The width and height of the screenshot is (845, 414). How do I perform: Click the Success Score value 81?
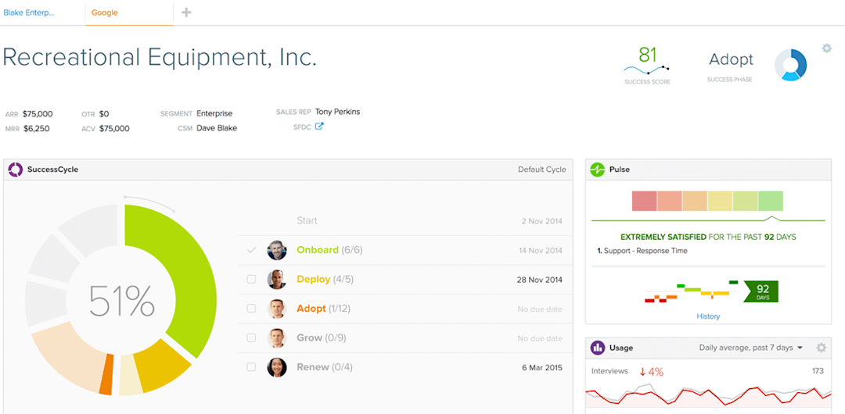pyautogui.click(x=648, y=55)
